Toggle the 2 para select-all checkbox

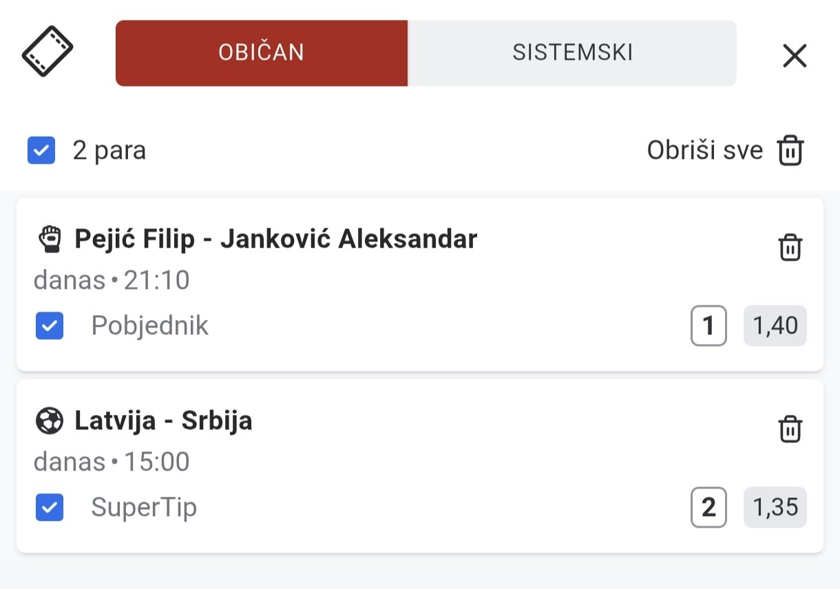41,151
